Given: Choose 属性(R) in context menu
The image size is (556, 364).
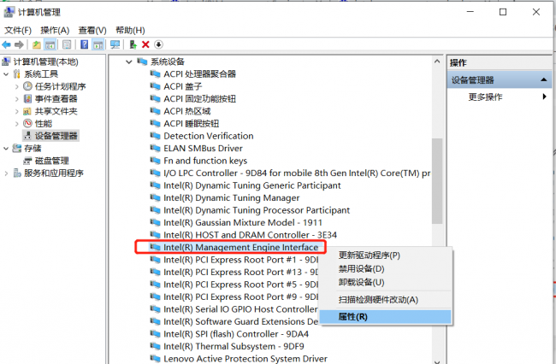Looking at the screenshot, I should (386, 317).
